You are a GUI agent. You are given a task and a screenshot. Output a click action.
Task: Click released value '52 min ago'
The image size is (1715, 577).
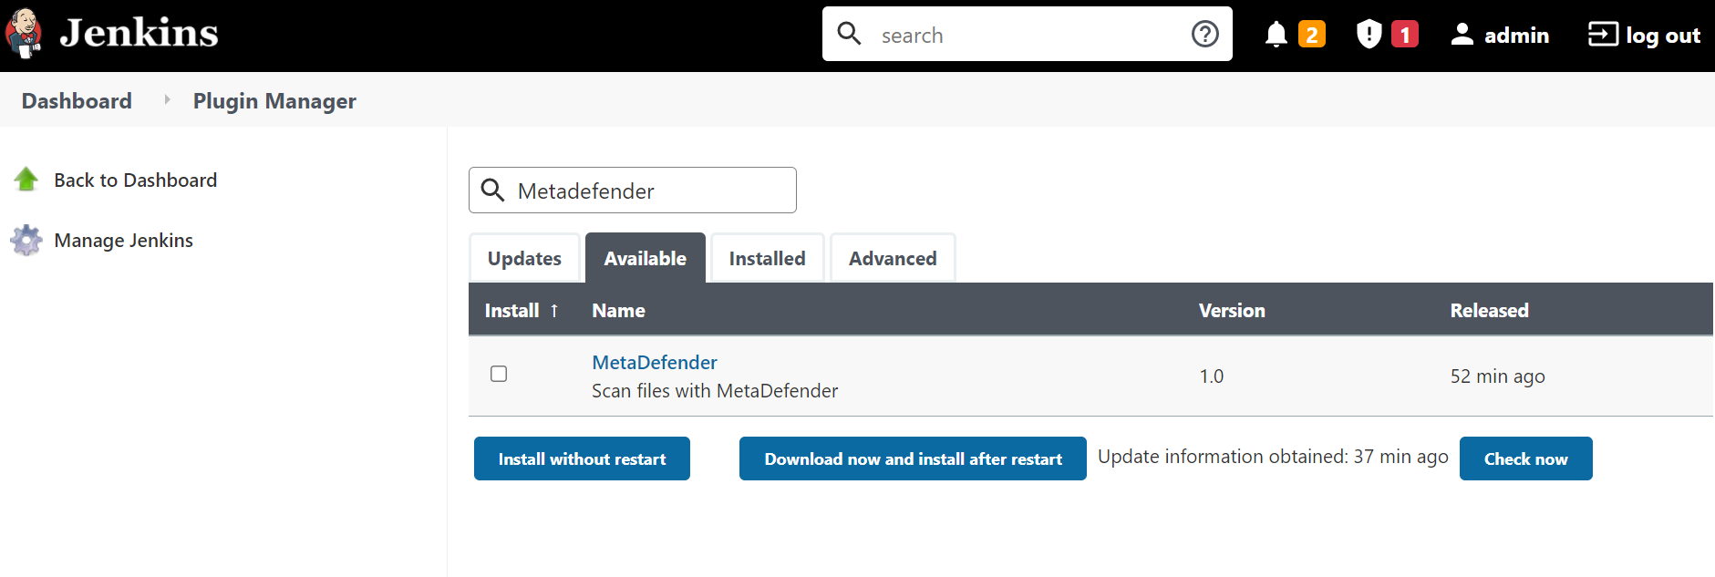coord(1497,376)
